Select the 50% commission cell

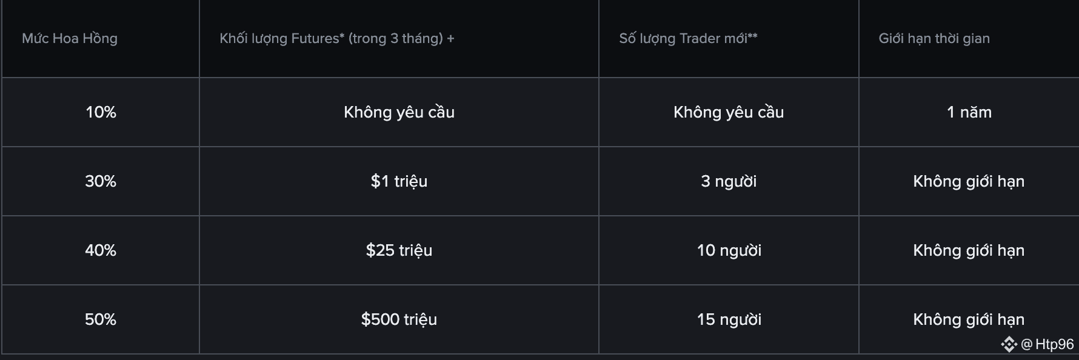(x=101, y=319)
